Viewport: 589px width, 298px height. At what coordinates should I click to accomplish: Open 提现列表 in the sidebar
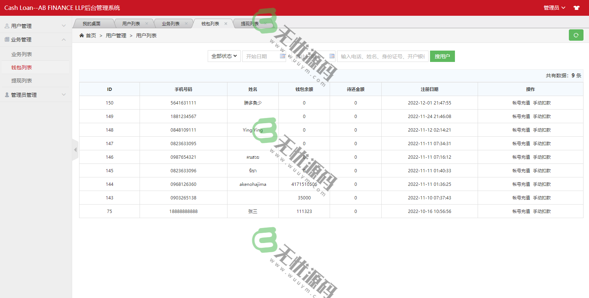[22, 80]
